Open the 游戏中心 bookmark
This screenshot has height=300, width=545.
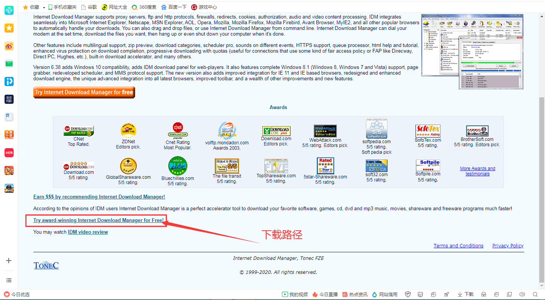point(204,7)
